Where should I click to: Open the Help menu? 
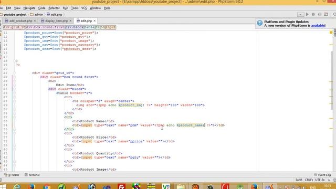[107, 8]
